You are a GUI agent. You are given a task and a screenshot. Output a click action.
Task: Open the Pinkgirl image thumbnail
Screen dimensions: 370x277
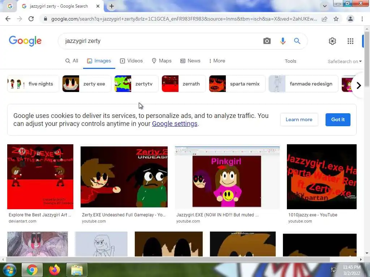click(x=227, y=177)
